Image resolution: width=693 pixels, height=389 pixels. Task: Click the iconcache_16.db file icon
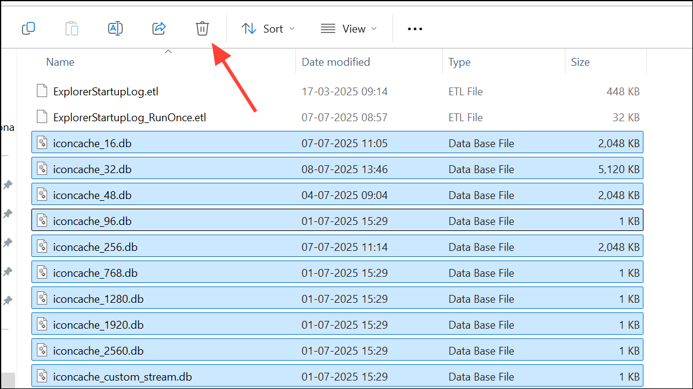coord(42,143)
